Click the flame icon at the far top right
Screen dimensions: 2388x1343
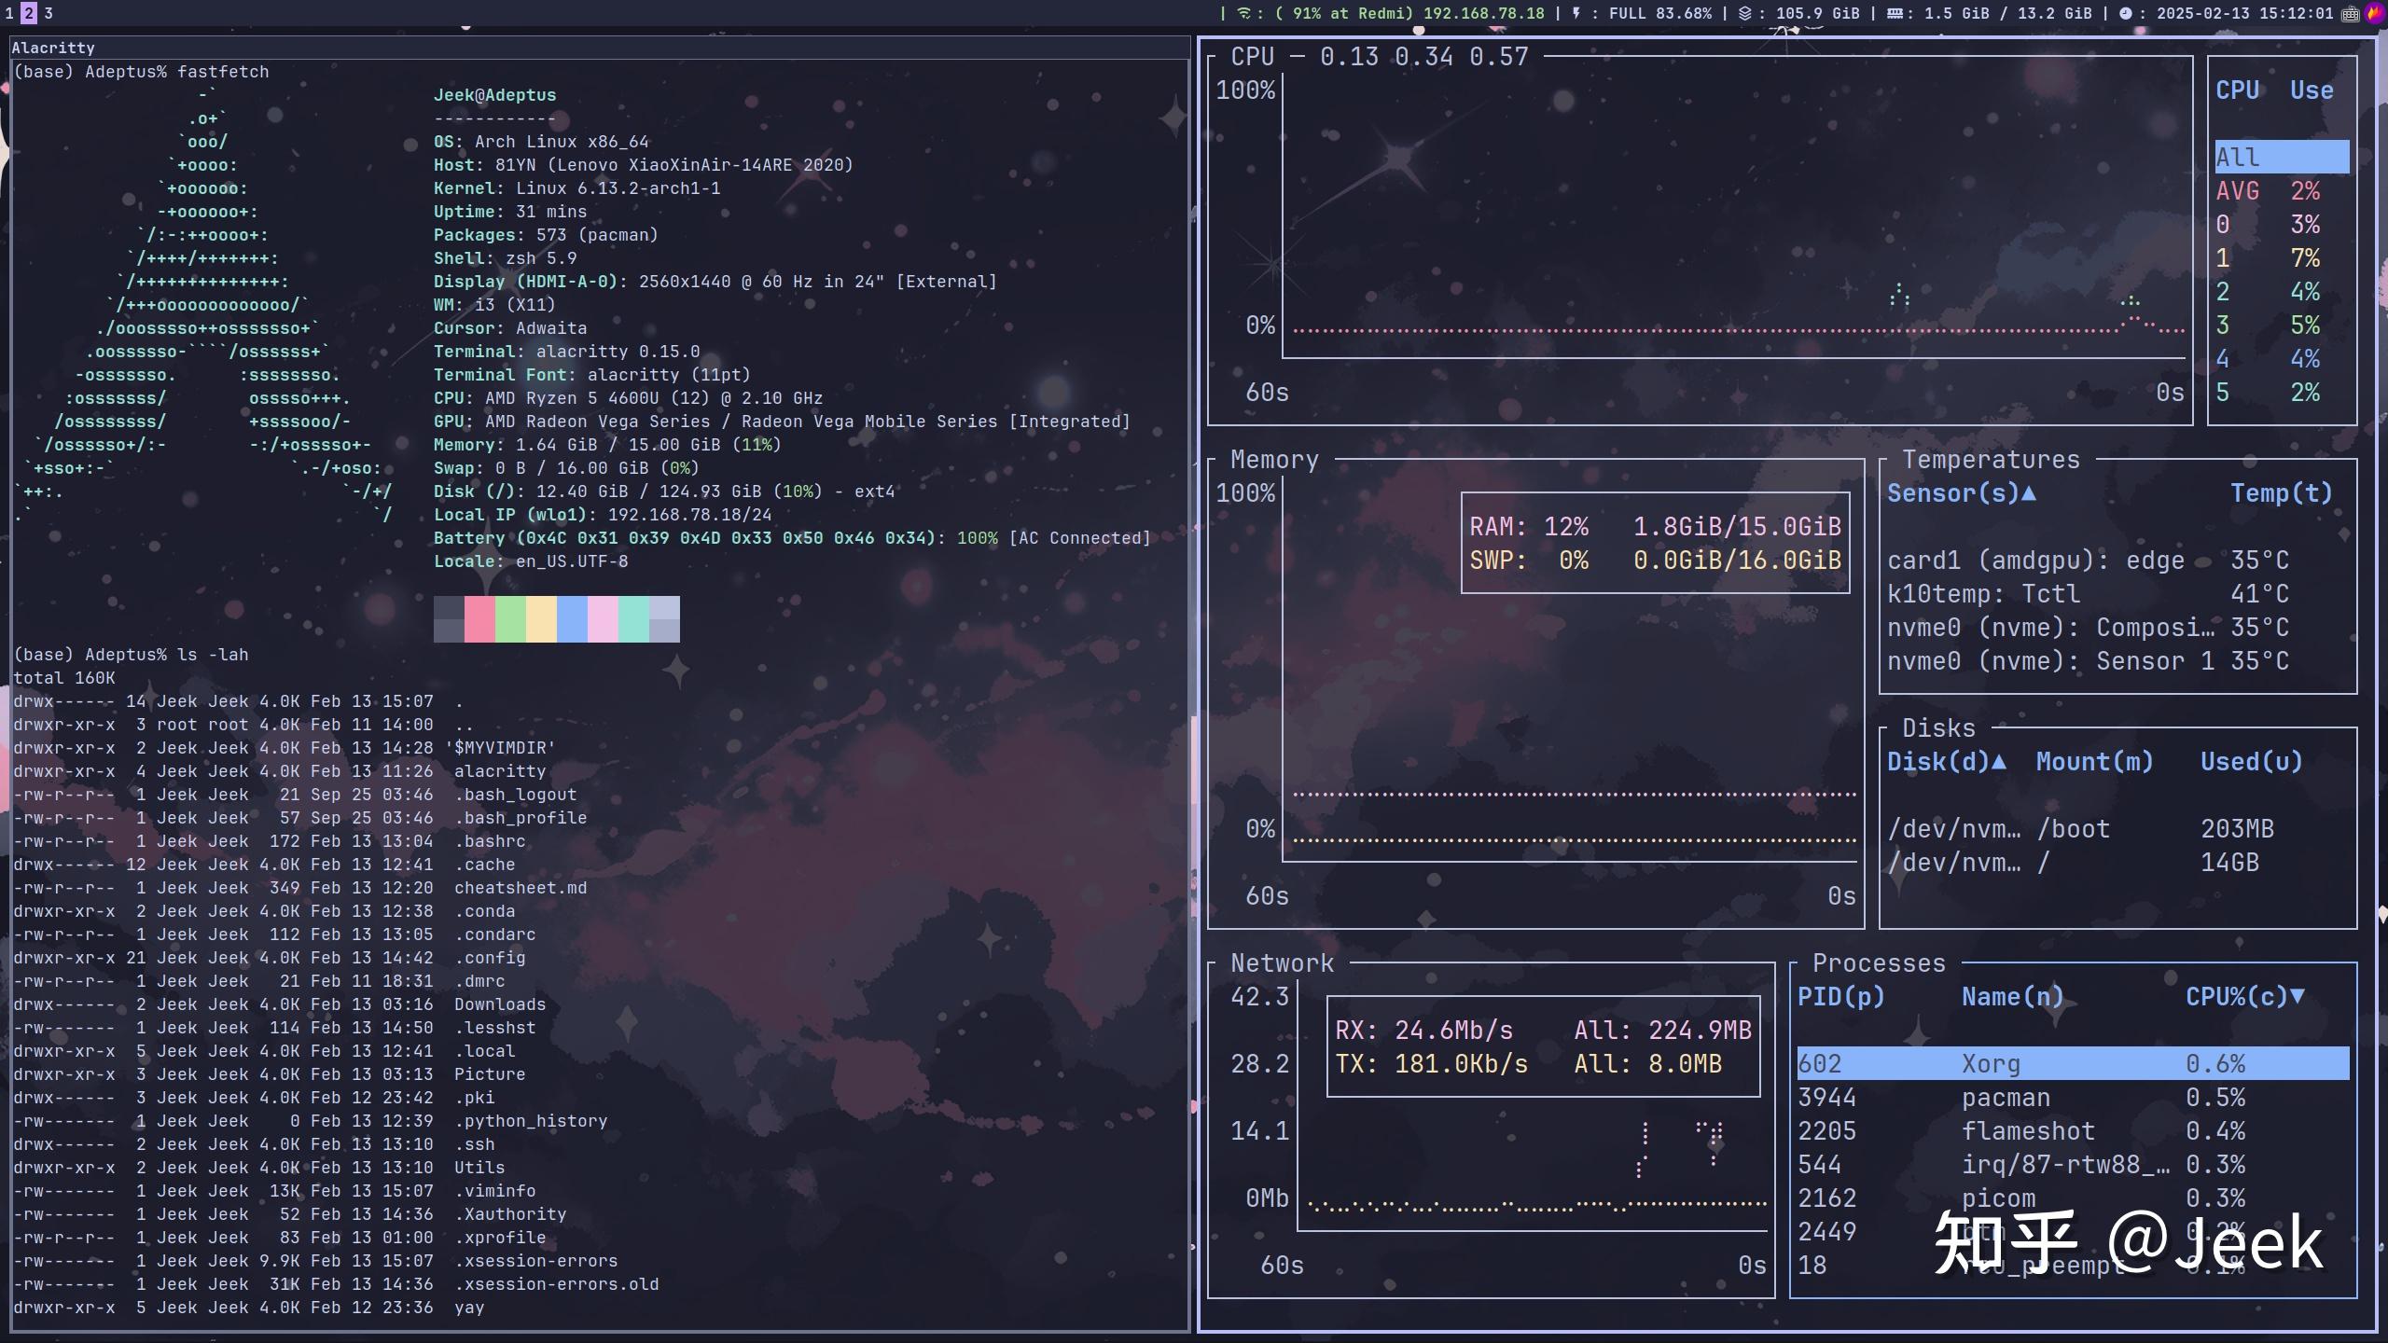[2372, 14]
